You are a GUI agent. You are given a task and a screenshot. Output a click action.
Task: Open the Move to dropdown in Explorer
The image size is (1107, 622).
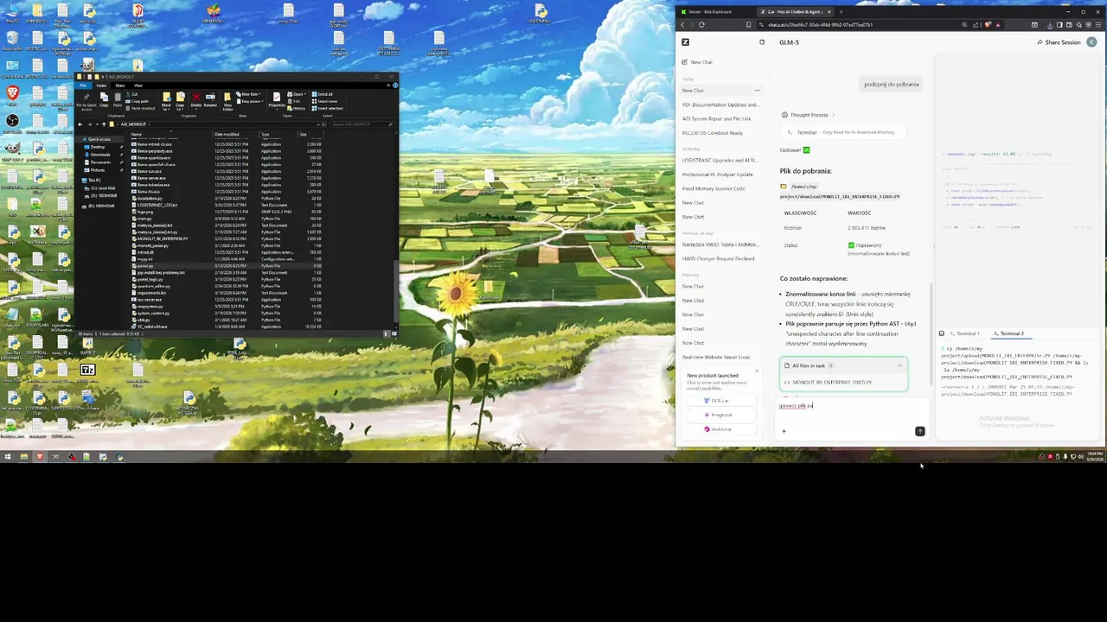pyautogui.click(x=166, y=100)
